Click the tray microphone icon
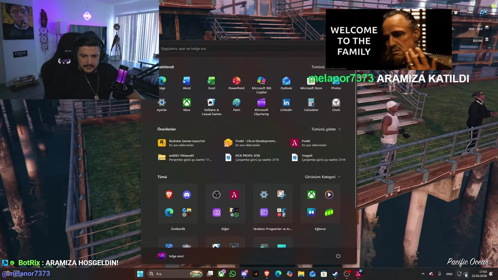498x280 pixels. tap(440, 274)
